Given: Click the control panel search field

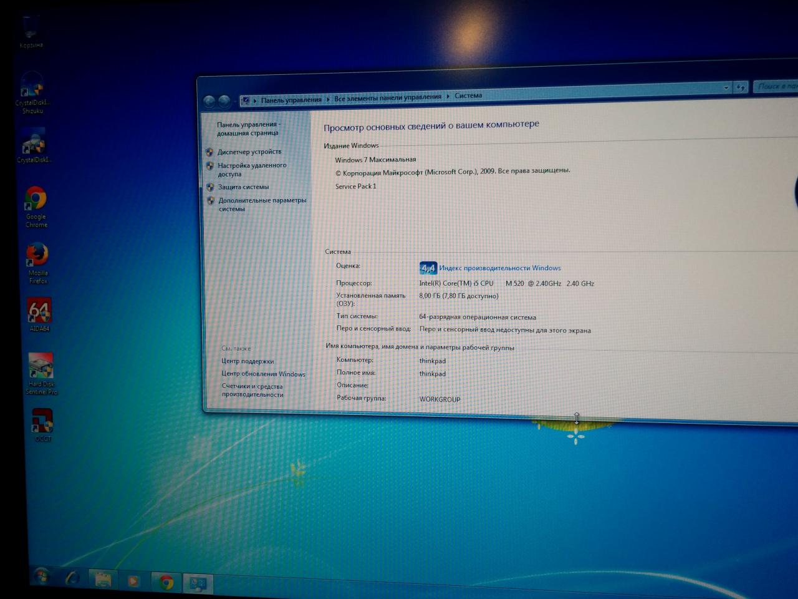Looking at the screenshot, I should tap(776, 86).
